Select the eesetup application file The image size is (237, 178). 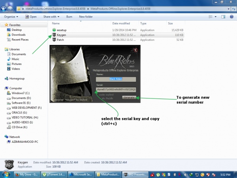pyautogui.click(x=62, y=30)
